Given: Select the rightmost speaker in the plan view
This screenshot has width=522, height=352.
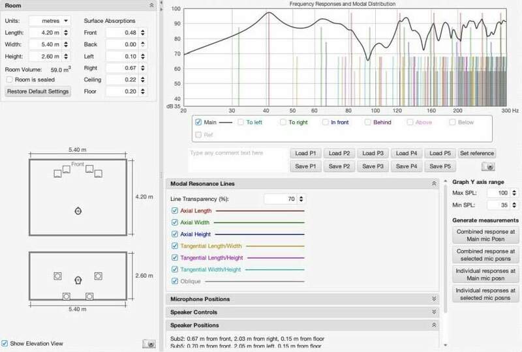Looking at the screenshot, I should 98,173.
